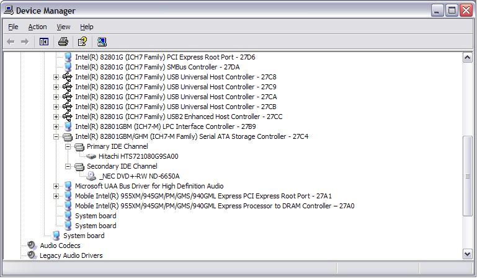Click the Serial ATA Storage Controller icon
Screen dimensions: 477x279
[68, 137]
